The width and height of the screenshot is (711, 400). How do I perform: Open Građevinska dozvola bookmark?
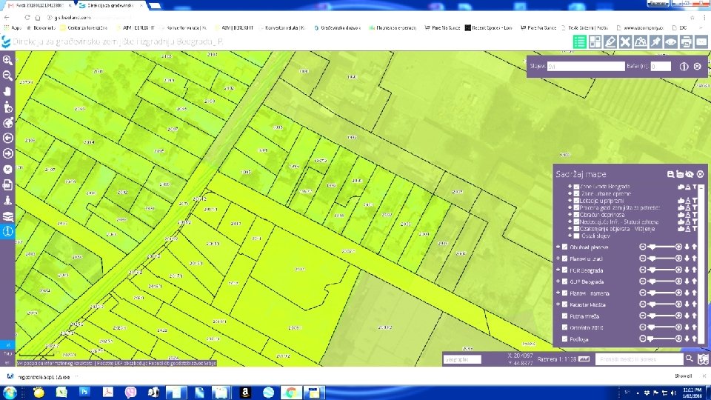point(338,27)
